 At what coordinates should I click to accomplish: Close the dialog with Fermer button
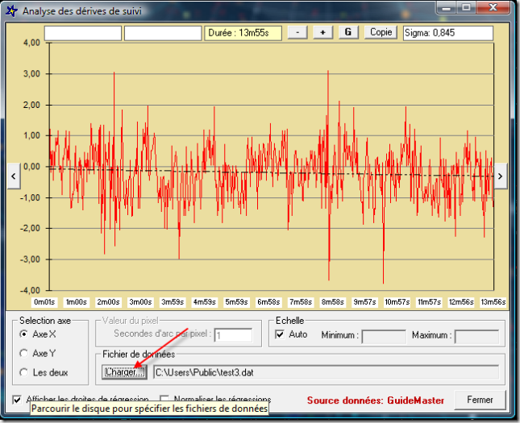pyautogui.click(x=480, y=400)
